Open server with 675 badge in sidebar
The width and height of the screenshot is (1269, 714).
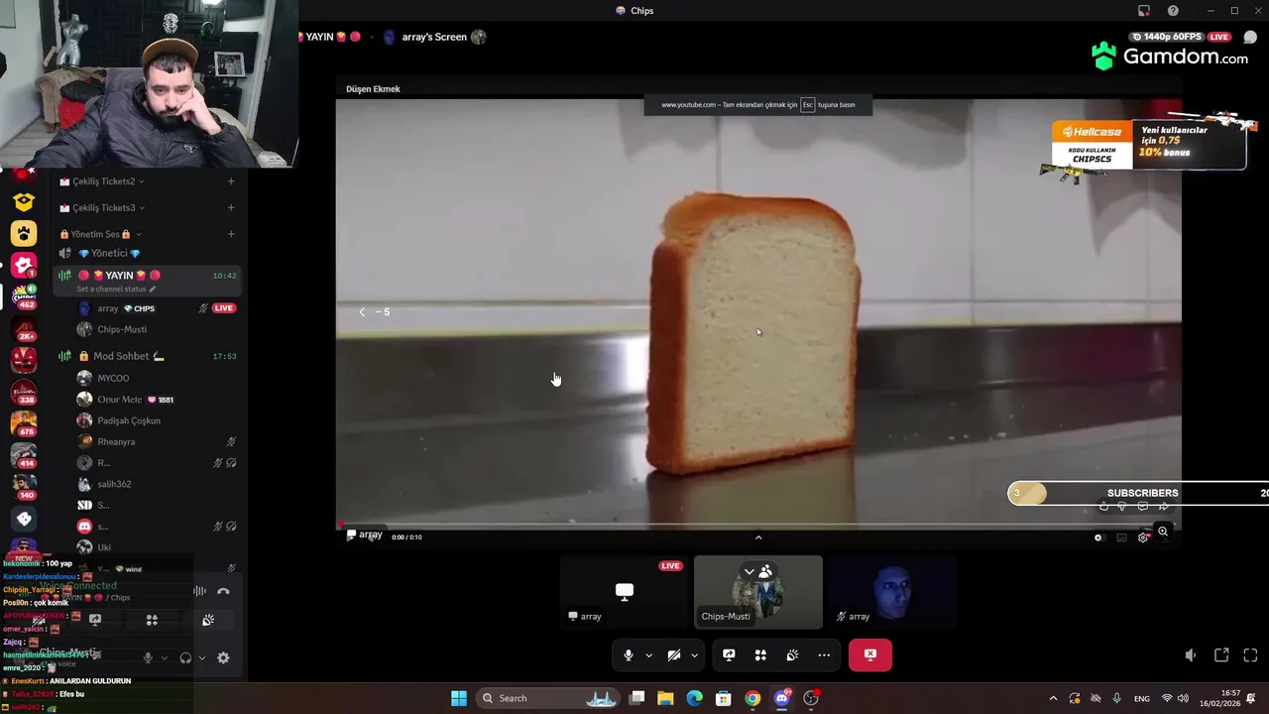point(24,423)
